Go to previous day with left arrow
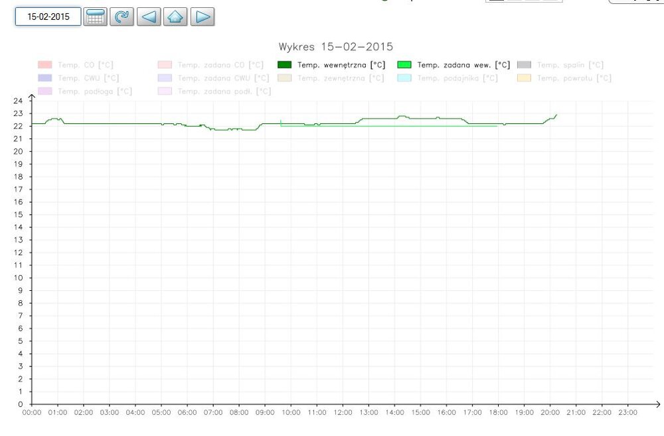664x436 pixels. point(149,17)
